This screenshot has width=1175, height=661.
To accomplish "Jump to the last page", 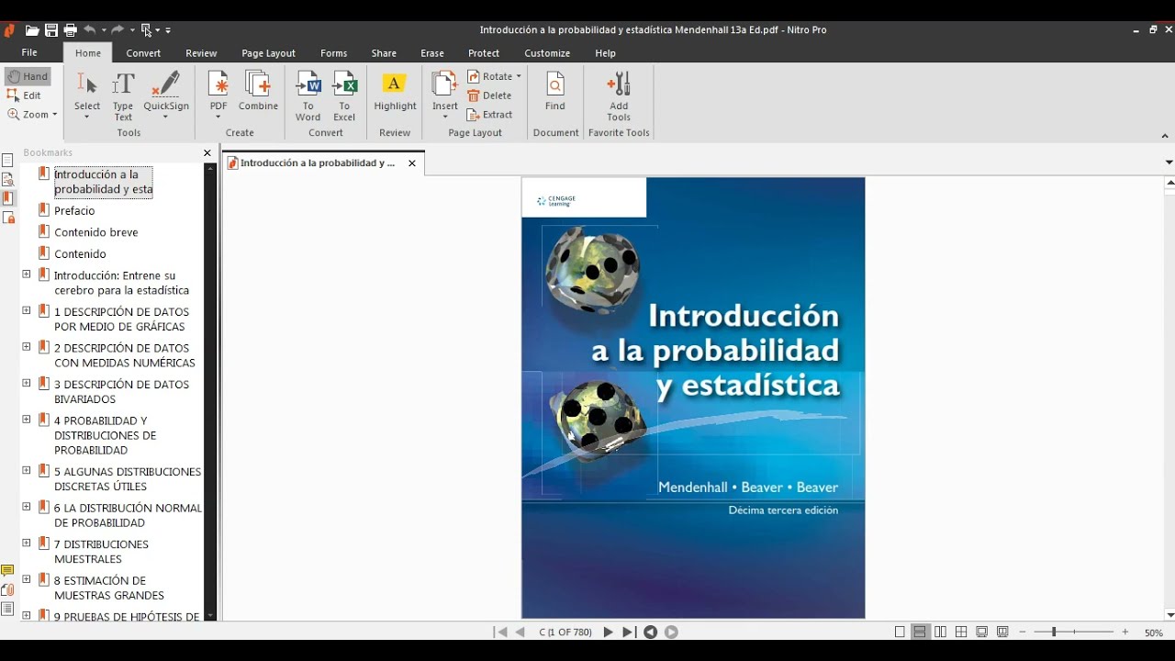I will 628,632.
